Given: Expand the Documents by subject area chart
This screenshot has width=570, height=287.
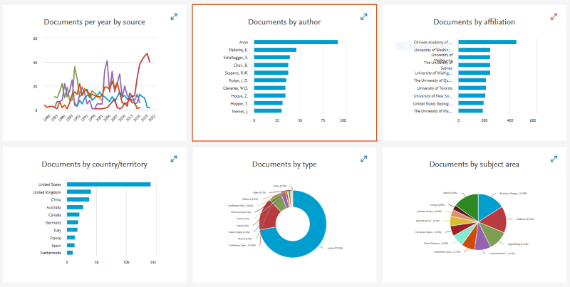Looking at the screenshot, I should pyautogui.click(x=554, y=159).
